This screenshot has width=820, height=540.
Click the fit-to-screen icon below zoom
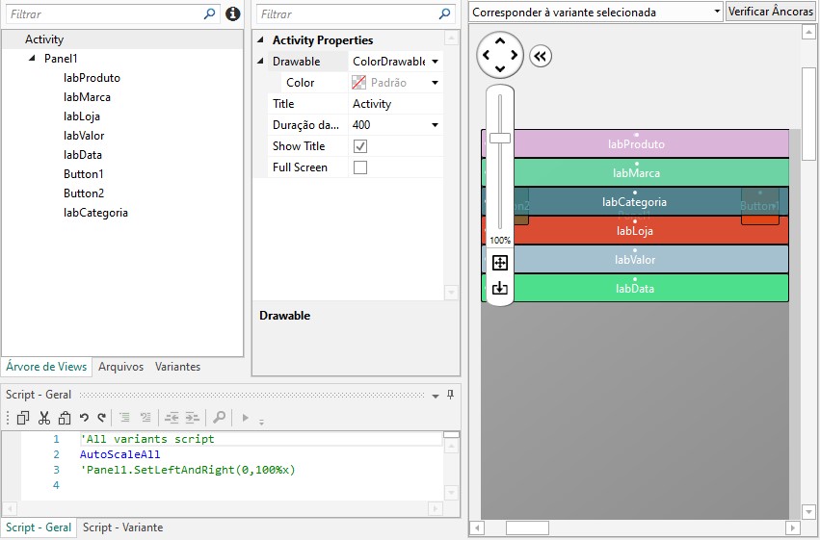pos(500,263)
